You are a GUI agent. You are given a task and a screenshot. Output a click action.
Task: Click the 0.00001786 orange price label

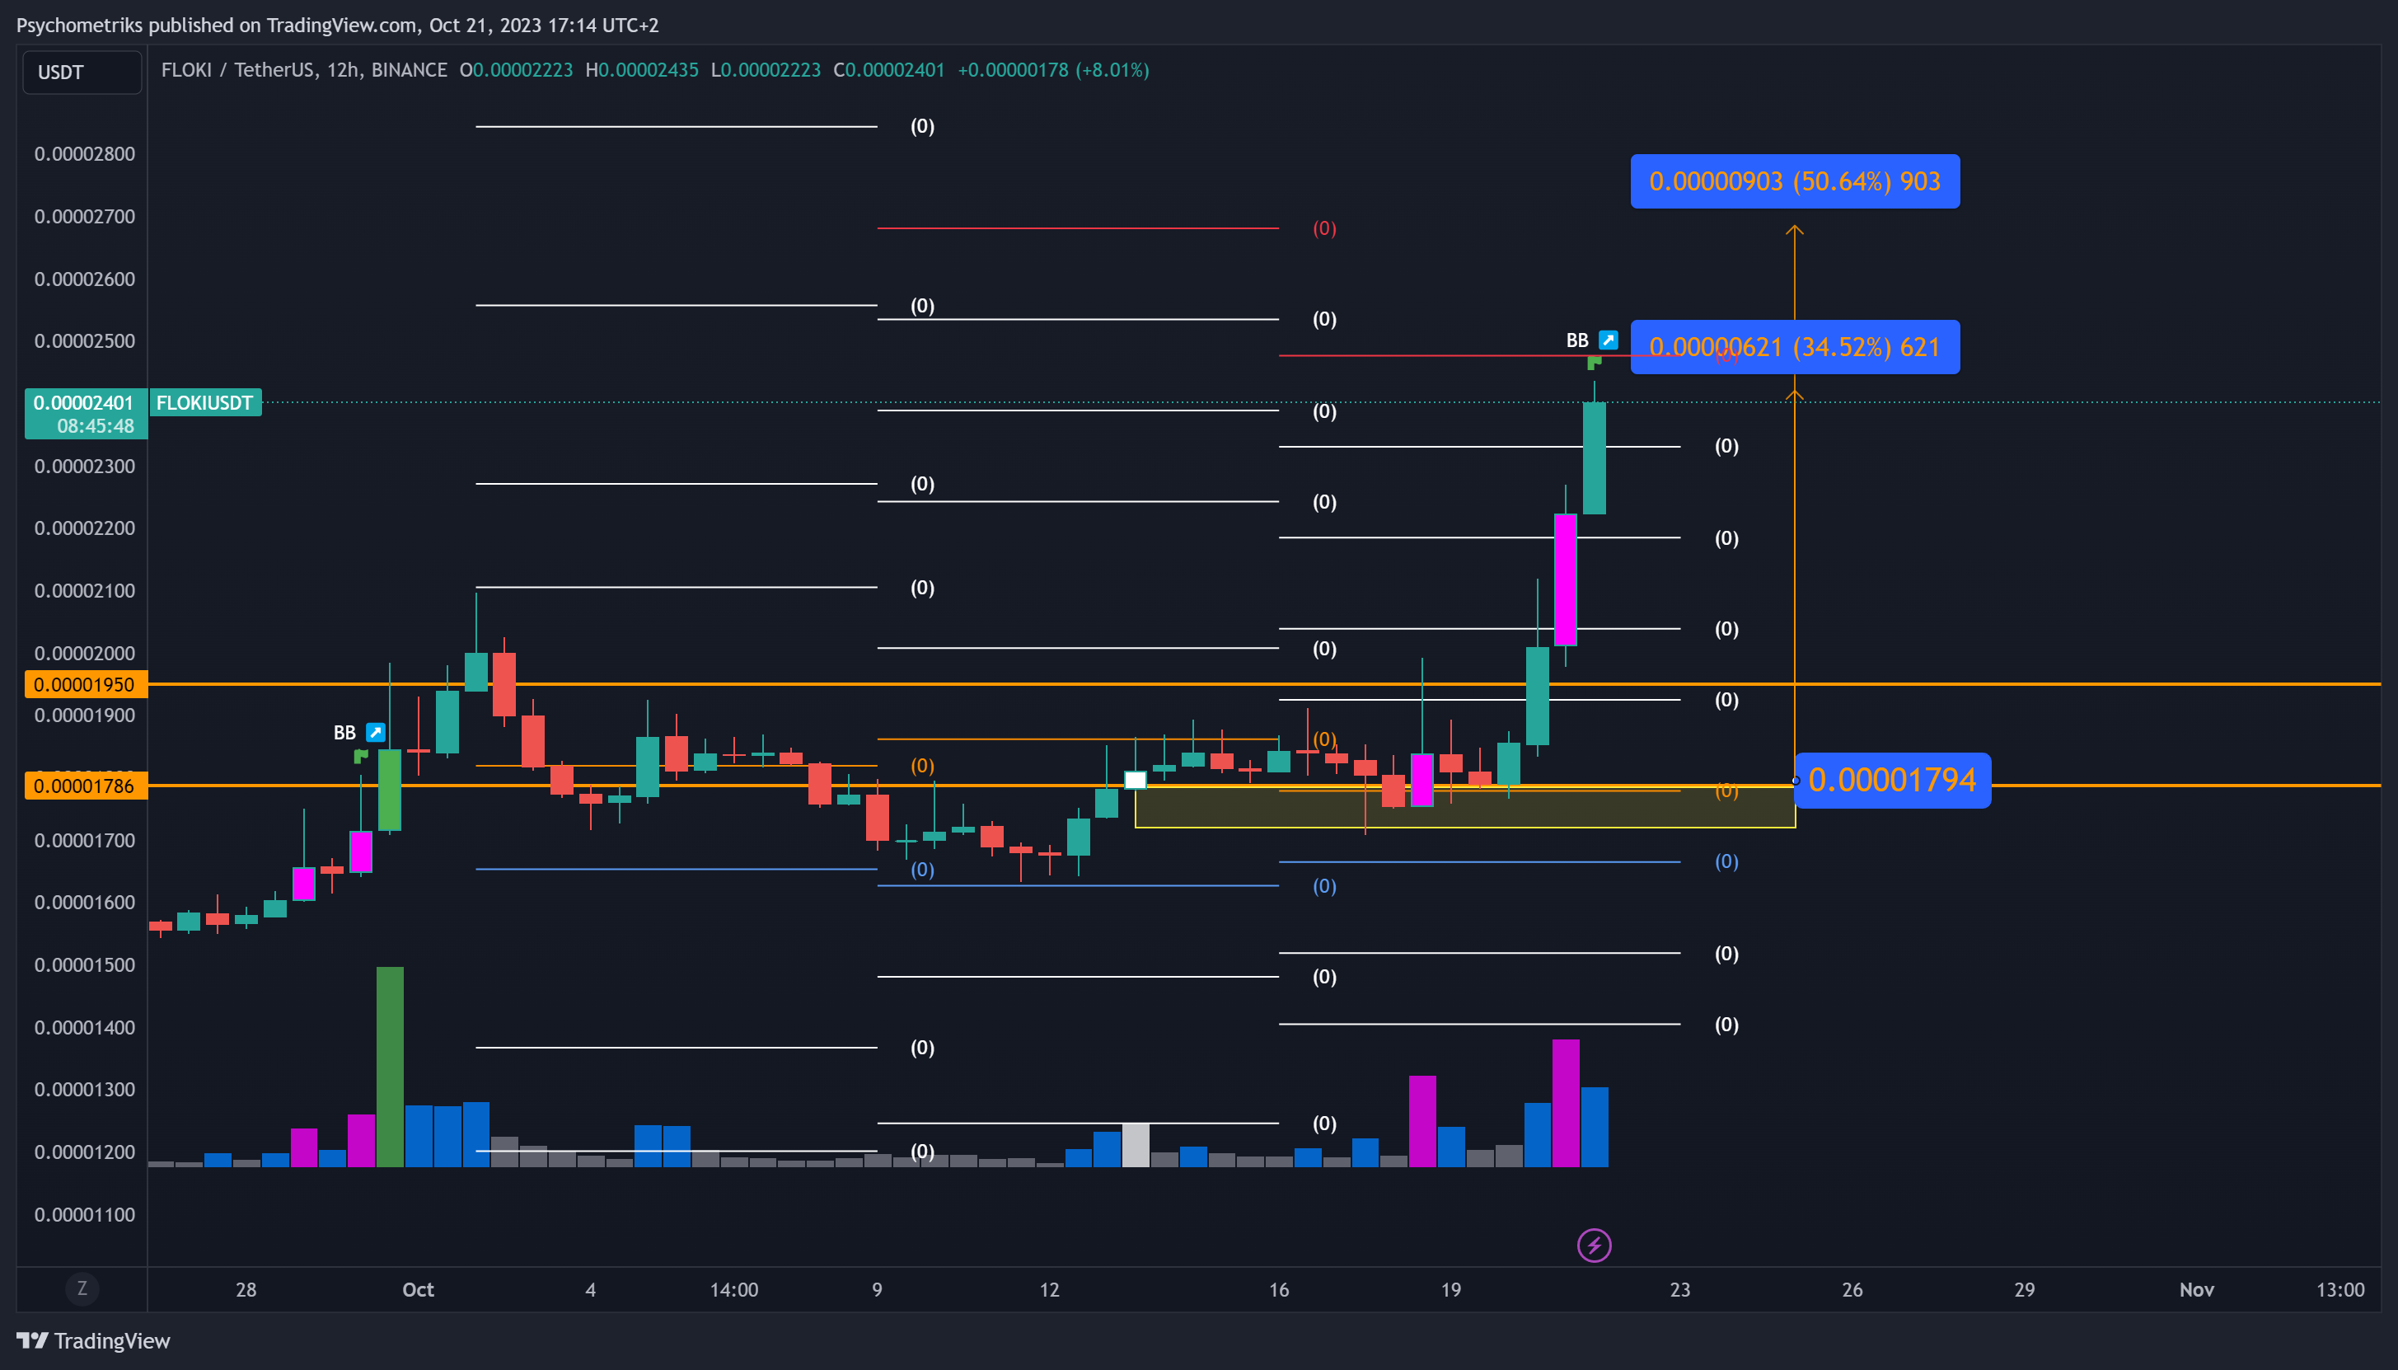click(86, 786)
